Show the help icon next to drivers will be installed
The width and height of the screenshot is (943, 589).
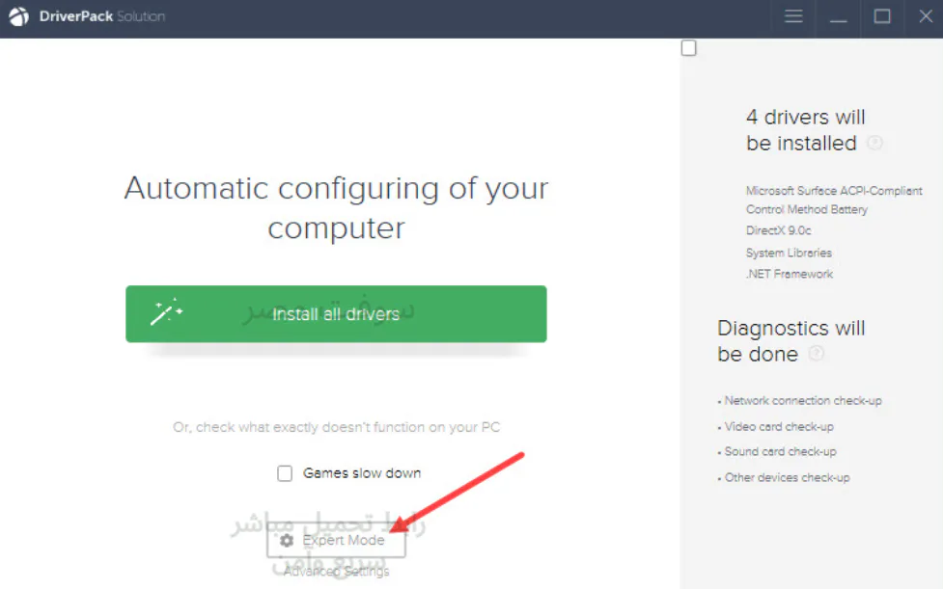(x=874, y=143)
